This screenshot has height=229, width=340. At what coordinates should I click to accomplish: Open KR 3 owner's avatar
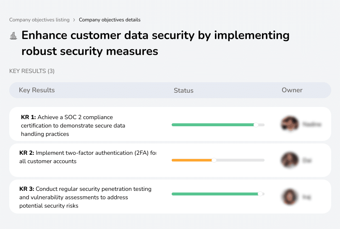289,197
